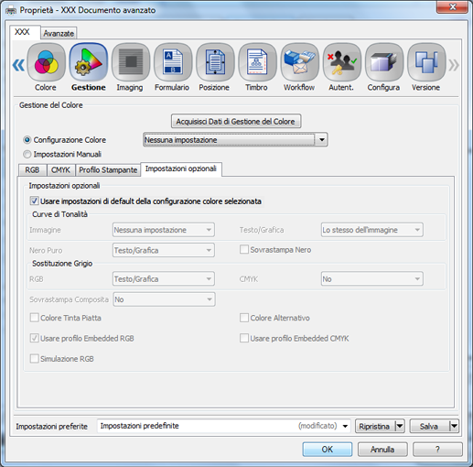Click Acquisisci Dati di Gestione del Colore

click(x=236, y=122)
